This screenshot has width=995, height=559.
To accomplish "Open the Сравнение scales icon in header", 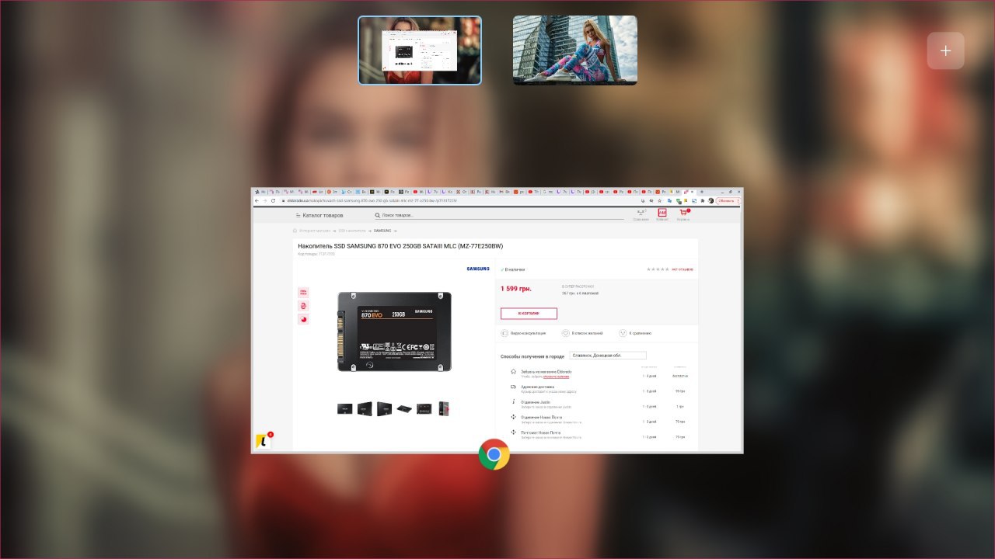I will 641,213.
